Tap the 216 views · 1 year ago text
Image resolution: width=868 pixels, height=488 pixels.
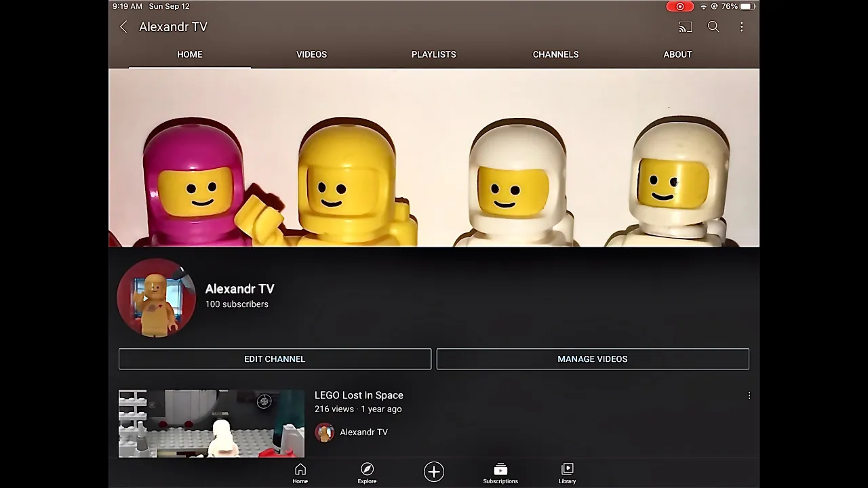[358, 409]
